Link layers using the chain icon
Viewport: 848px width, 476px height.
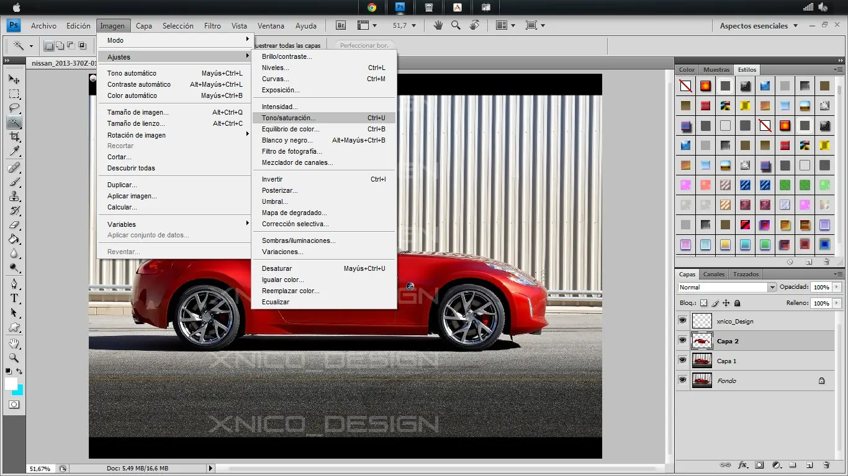[725, 465]
